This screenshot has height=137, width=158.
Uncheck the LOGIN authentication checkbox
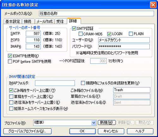(x=109, y=34)
